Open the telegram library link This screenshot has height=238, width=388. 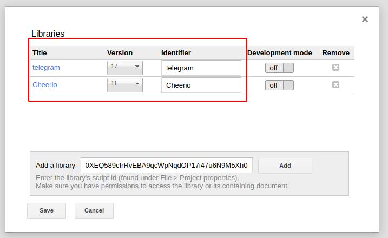tap(46, 68)
